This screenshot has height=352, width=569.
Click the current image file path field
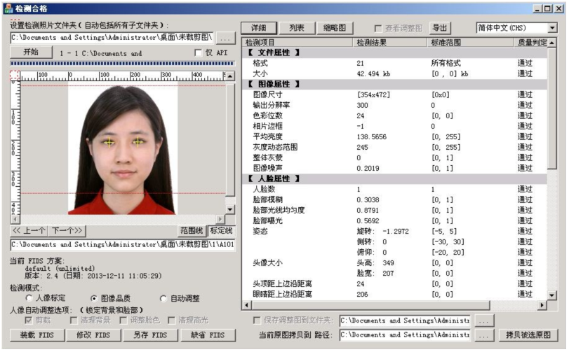pos(123,244)
